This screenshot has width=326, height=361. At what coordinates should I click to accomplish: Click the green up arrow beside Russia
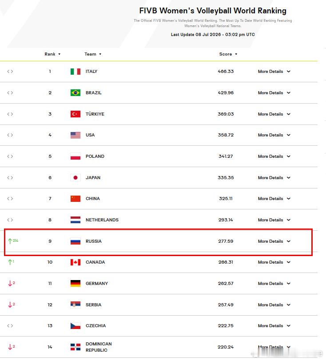10,241
